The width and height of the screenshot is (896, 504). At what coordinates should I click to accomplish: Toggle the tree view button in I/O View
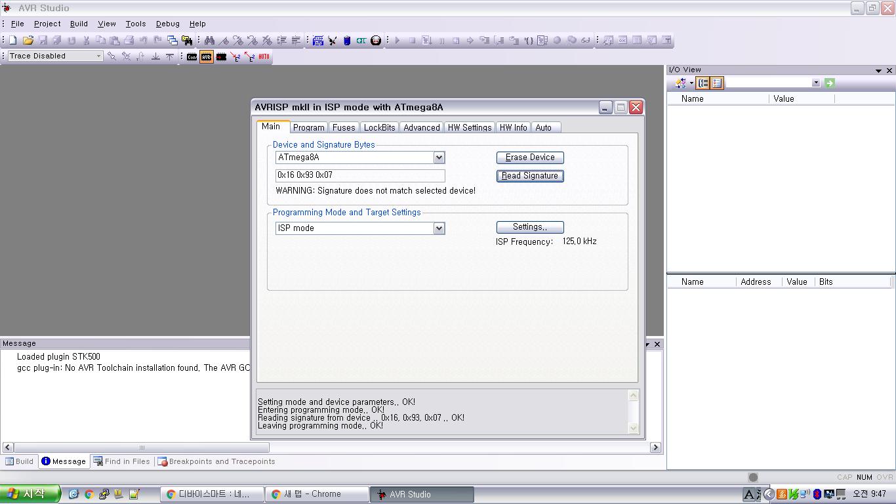pyautogui.click(x=703, y=83)
